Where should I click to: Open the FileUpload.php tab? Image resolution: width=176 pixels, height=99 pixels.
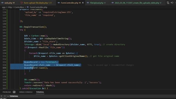97,3
